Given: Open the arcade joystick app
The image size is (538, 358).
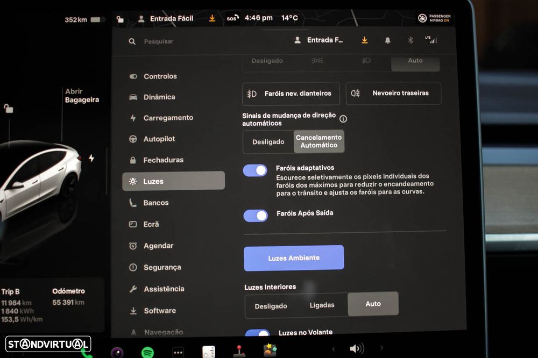Looking at the screenshot, I should point(239,351).
